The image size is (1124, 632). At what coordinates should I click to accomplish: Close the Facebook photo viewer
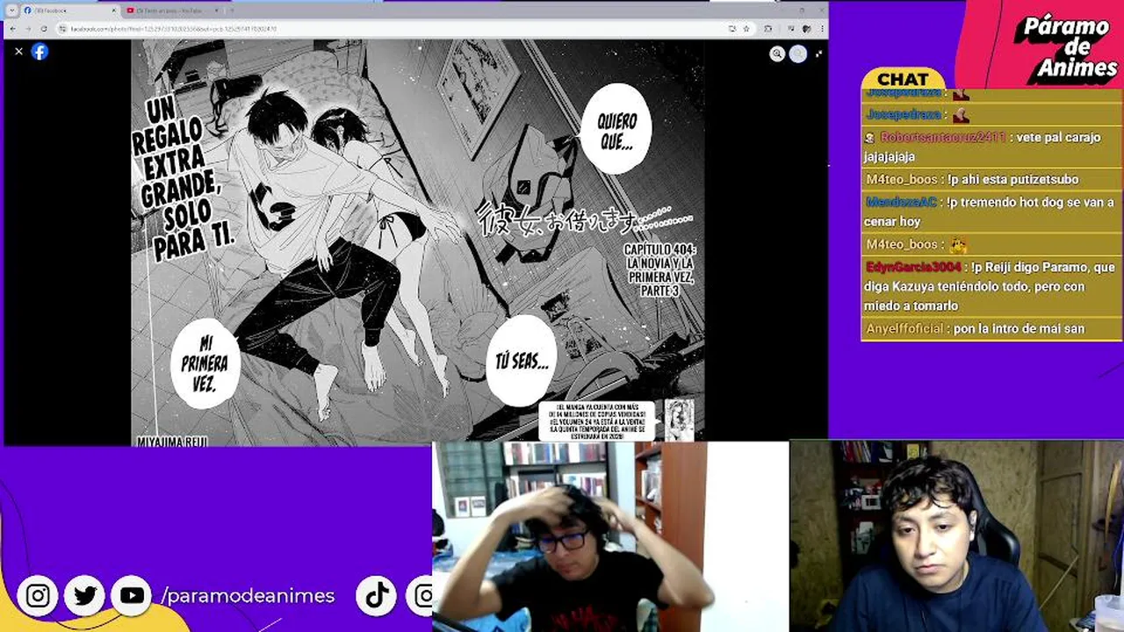pyautogui.click(x=18, y=52)
